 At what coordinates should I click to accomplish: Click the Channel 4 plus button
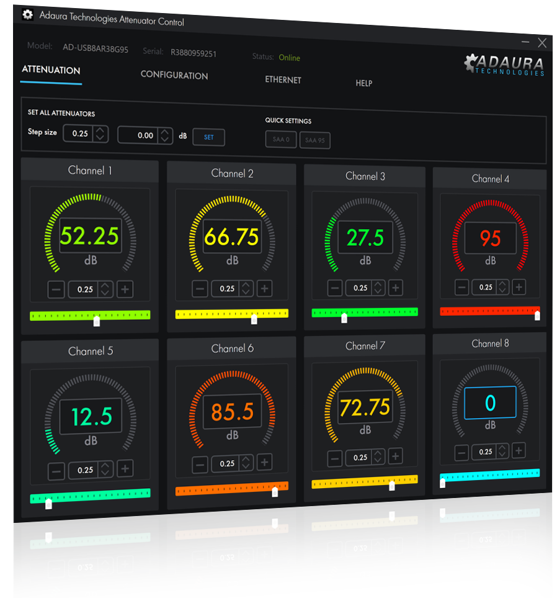point(519,287)
